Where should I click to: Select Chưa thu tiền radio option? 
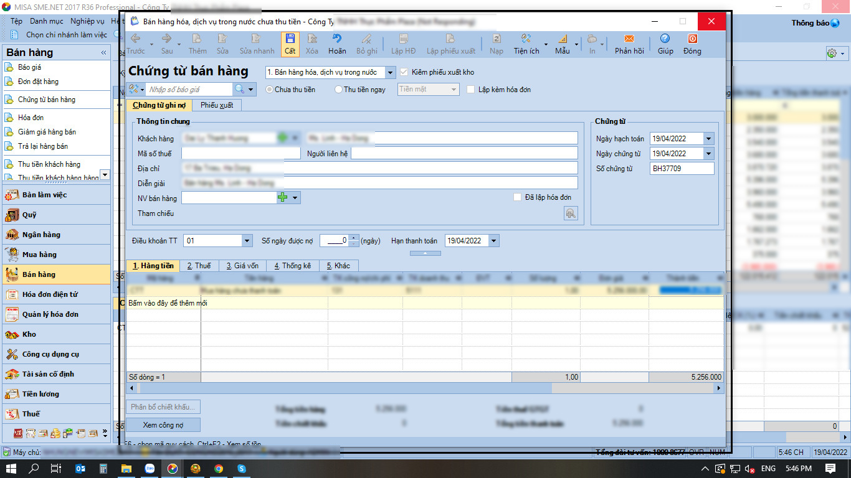[x=270, y=90]
